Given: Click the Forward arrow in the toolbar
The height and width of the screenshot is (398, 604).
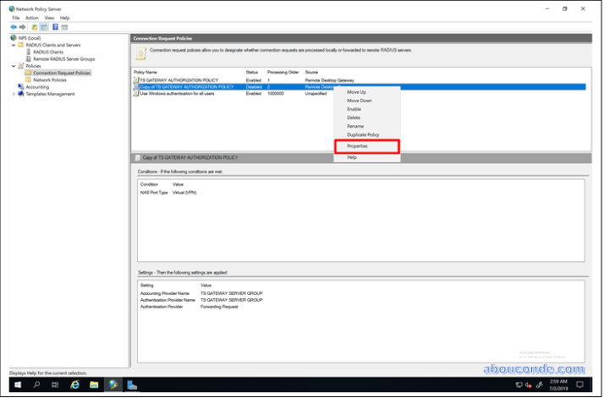Looking at the screenshot, I should 23,27.
